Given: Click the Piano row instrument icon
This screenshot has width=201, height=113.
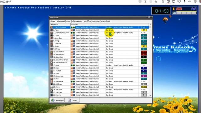Looking at the screenshot, I should click(x=52, y=30).
